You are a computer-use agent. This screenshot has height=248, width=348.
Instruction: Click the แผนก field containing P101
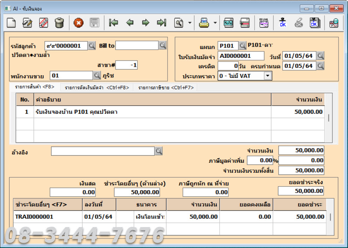[x=228, y=46]
